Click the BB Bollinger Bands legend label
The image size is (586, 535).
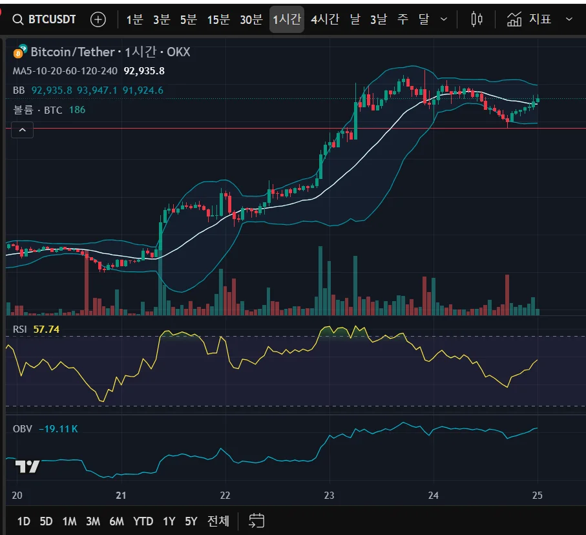click(x=19, y=90)
